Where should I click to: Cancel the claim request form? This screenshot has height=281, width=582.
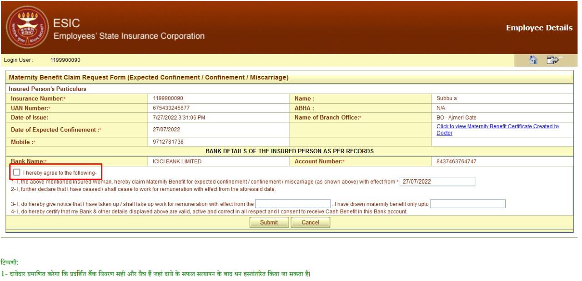[x=311, y=222]
